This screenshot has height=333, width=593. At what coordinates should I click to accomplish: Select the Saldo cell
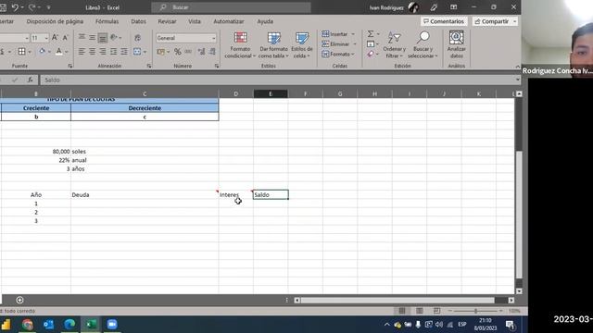pos(271,195)
